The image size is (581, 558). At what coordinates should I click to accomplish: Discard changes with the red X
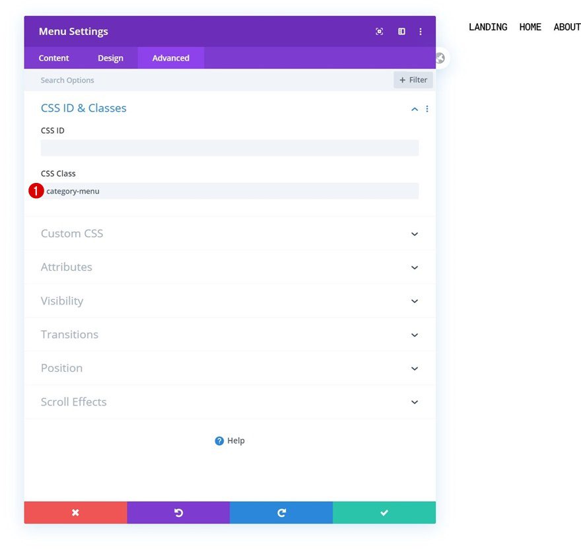coord(75,512)
